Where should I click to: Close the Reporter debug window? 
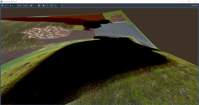[196, 2]
